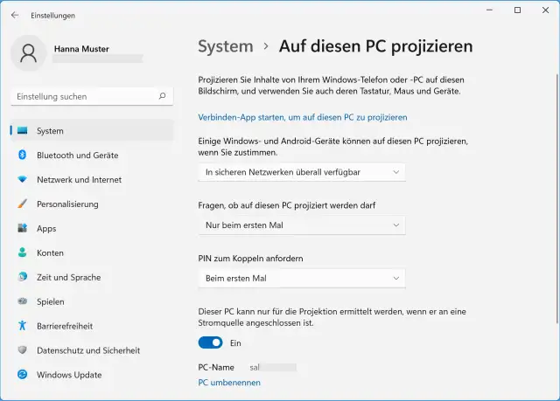This screenshot has width=560, height=401.
Task: Click the Windows Update sync icon
Action: (22, 374)
